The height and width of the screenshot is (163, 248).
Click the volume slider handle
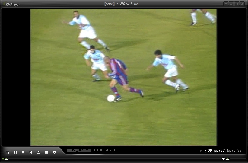[x=227, y=159]
